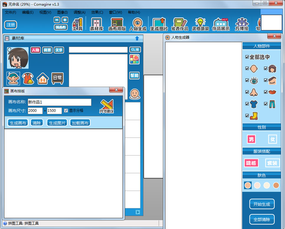Uncheck the 全部选中 select-all checkbox
Screen dimensions: 285x229
[247, 57]
